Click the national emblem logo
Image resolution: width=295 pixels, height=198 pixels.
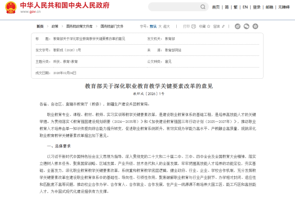tap(11, 7)
